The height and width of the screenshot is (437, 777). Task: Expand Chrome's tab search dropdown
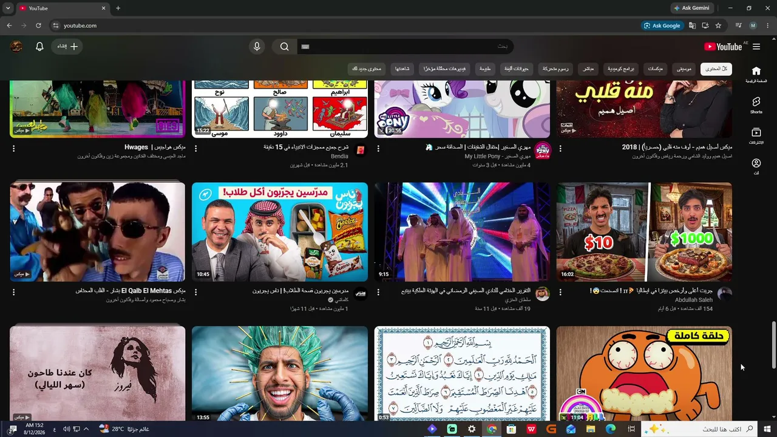(x=8, y=8)
